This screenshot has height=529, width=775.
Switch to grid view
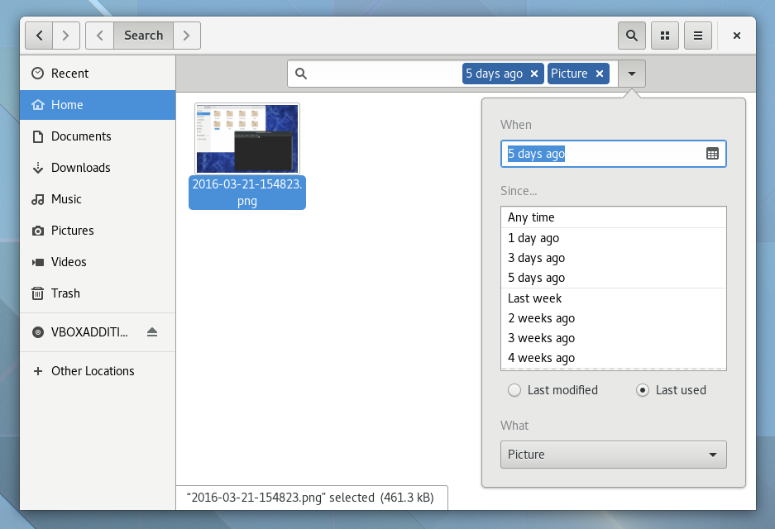[x=665, y=36]
